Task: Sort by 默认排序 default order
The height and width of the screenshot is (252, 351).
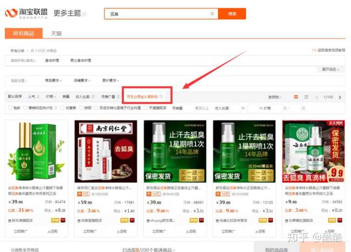Action: click(x=15, y=97)
